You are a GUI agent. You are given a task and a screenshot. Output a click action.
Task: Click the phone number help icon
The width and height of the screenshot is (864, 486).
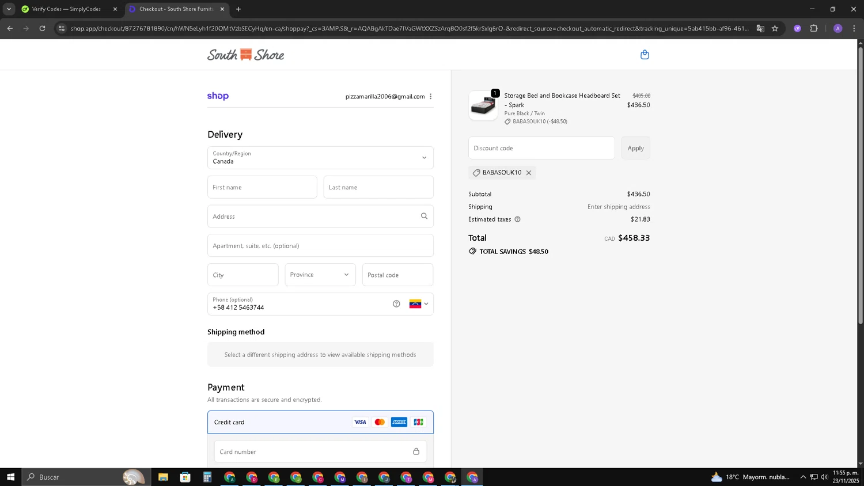click(396, 304)
